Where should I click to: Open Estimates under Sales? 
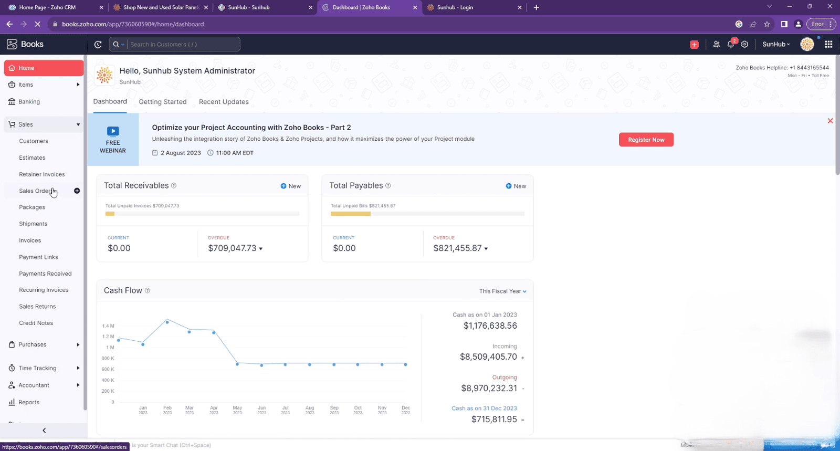32,158
